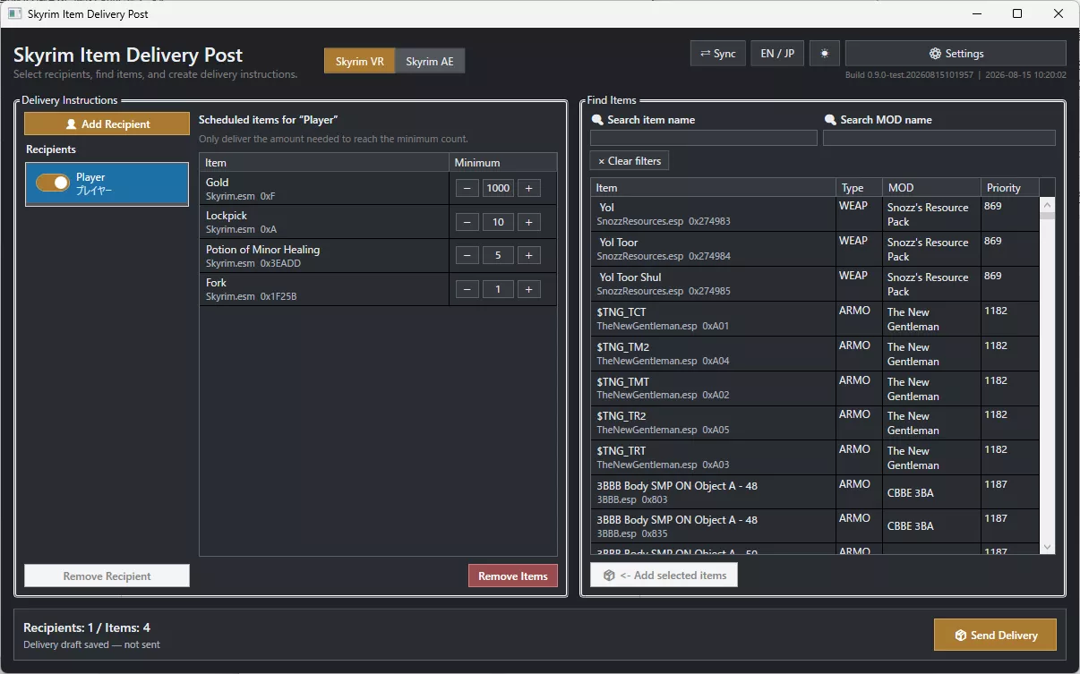The height and width of the screenshot is (674, 1080).
Task: Click items list scrollbar down arrow
Action: [x=1048, y=546]
